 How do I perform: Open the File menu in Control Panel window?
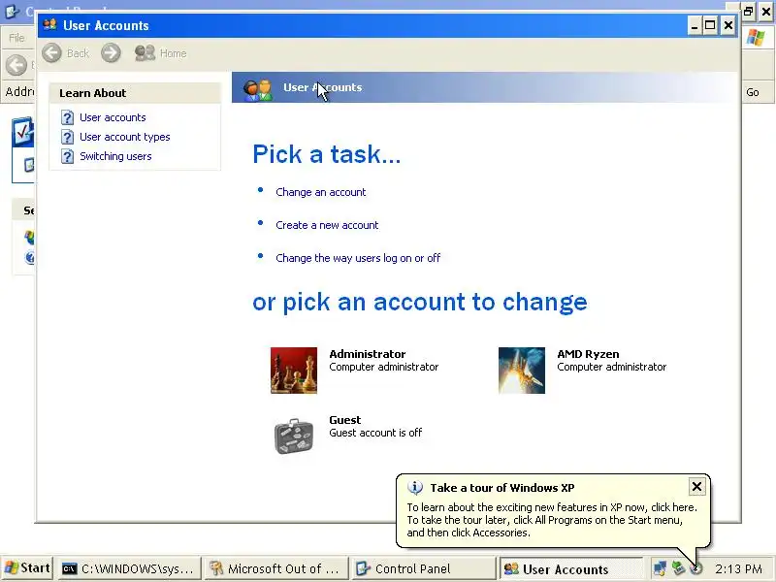click(x=16, y=38)
